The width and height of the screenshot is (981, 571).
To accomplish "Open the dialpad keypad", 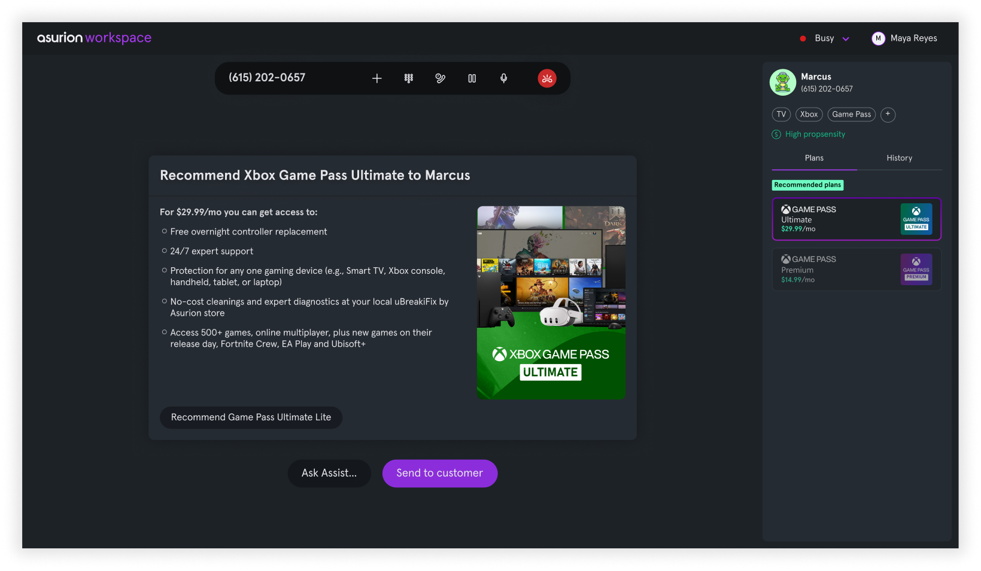I will [408, 78].
